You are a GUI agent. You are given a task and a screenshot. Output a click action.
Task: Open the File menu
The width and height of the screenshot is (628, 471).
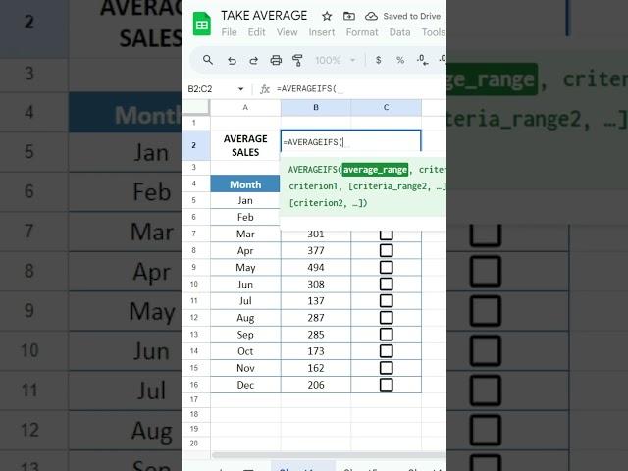[229, 32]
